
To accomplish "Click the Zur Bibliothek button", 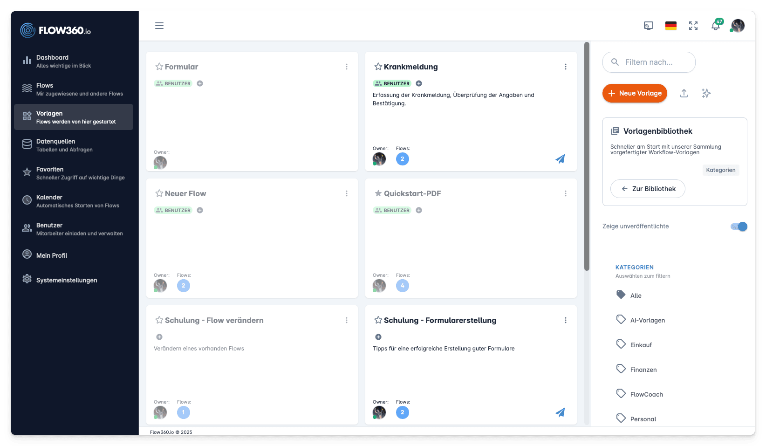I will coord(648,189).
